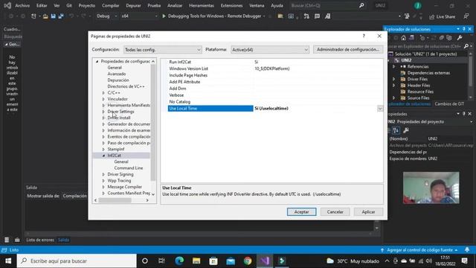The height and width of the screenshot is (268, 476).
Task: Click the Solution Explorer search magnifier icon
Action: coord(466,46)
